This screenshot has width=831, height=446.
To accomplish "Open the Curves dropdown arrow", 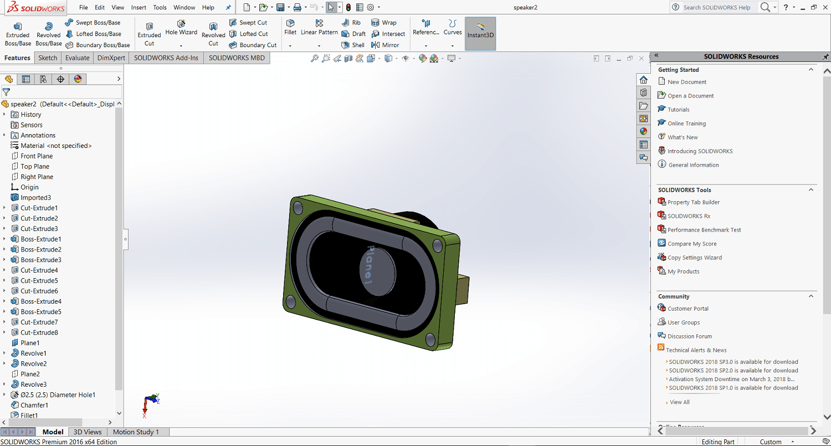I will tap(453, 45).
